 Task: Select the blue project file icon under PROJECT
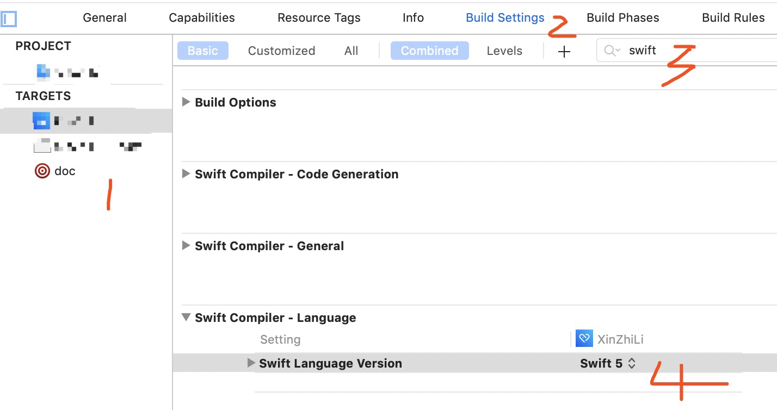43,71
